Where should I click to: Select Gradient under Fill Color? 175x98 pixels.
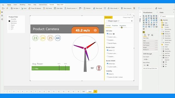(x=107, y=40)
